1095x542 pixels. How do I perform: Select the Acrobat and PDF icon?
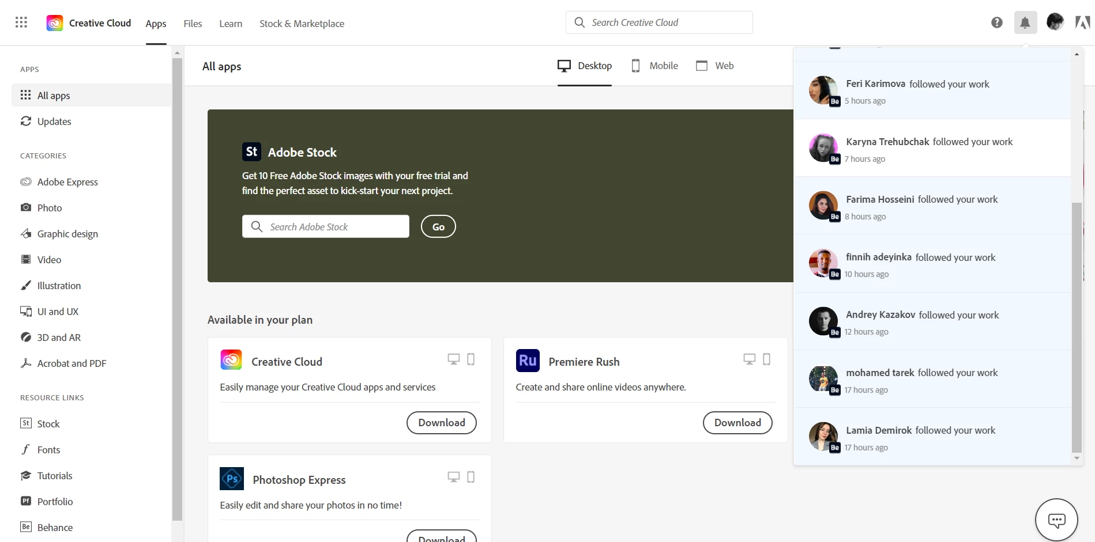26,363
